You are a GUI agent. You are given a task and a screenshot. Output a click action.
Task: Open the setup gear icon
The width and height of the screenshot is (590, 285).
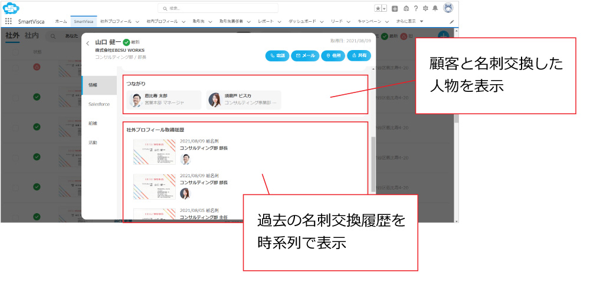point(425,8)
